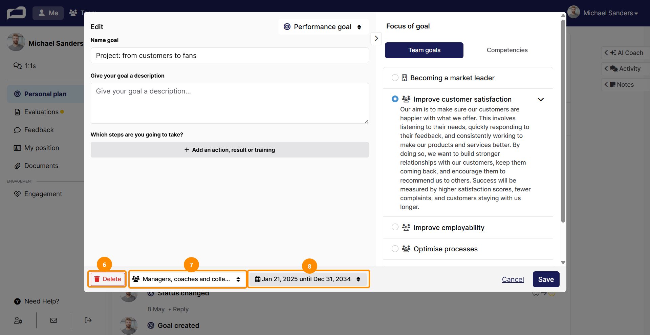Click the calendar icon in date range
The image size is (650, 335).
coord(258,279)
